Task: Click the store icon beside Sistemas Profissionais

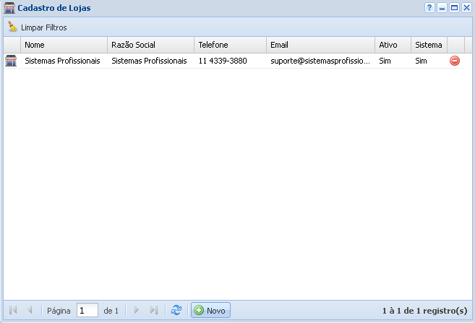Action: click(x=11, y=61)
